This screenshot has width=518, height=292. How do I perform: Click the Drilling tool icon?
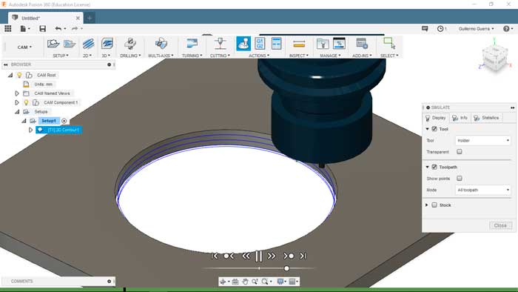[x=130, y=44]
